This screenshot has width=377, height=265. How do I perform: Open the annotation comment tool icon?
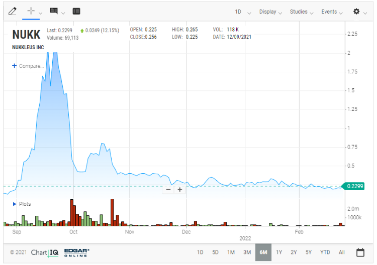[x=54, y=11]
